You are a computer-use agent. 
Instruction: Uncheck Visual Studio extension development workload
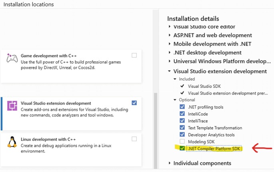[x=134, y=103]
